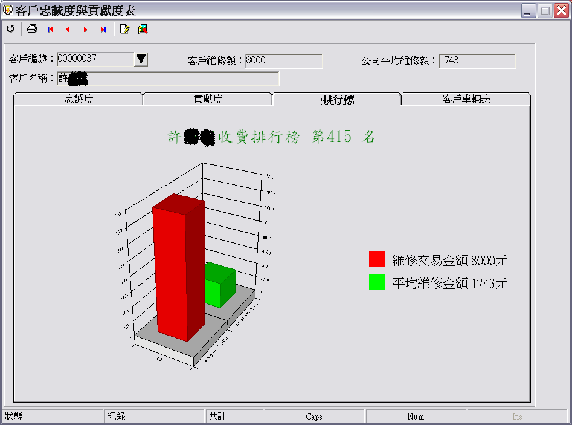Click the green 平均維修金額 legend swatch
Image resolution: width=572 pixels, height=425 pixels.
coord(377,282)
